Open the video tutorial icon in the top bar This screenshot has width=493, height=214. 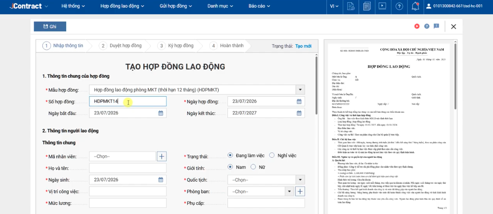click(x=383, y=6)
